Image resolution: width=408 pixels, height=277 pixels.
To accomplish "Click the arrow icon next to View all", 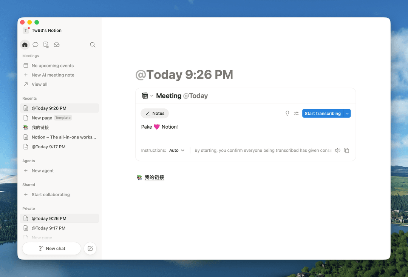I will click(26, 84).
